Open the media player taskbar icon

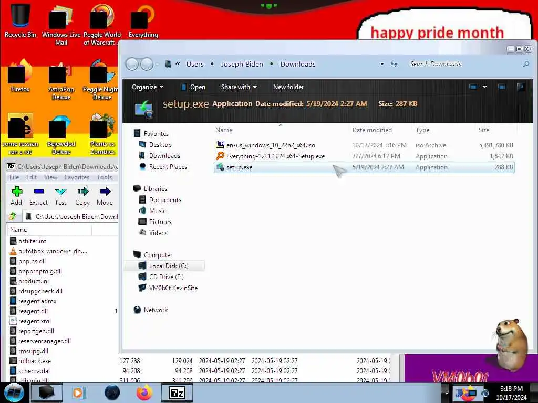(78, 393)
